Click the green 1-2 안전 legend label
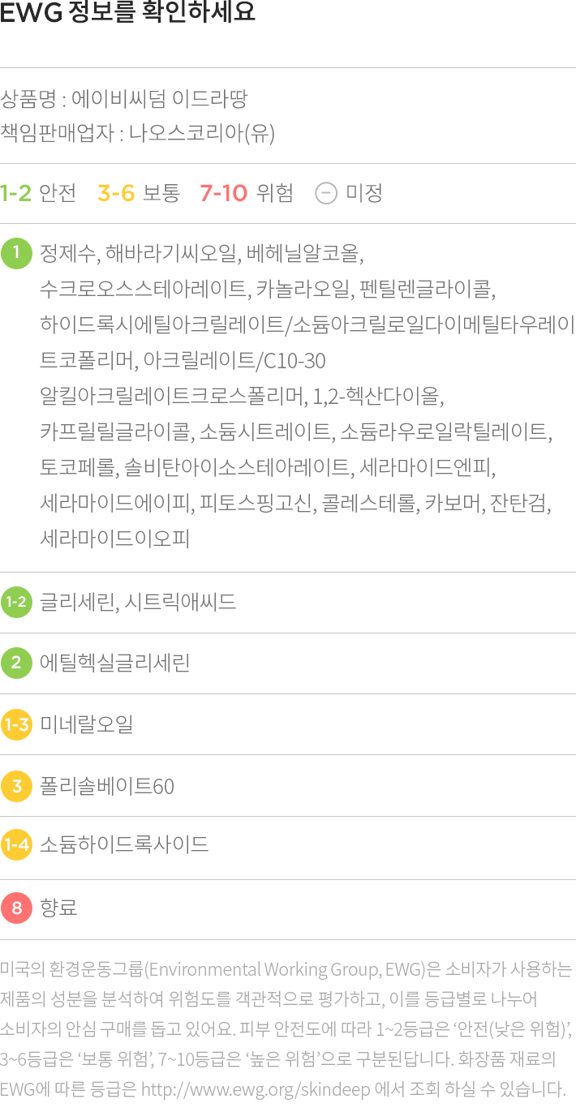 (x=38, y=193)
